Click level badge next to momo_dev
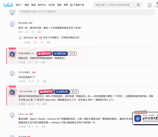The image size is (158, 137). click(x=31, y=114)
